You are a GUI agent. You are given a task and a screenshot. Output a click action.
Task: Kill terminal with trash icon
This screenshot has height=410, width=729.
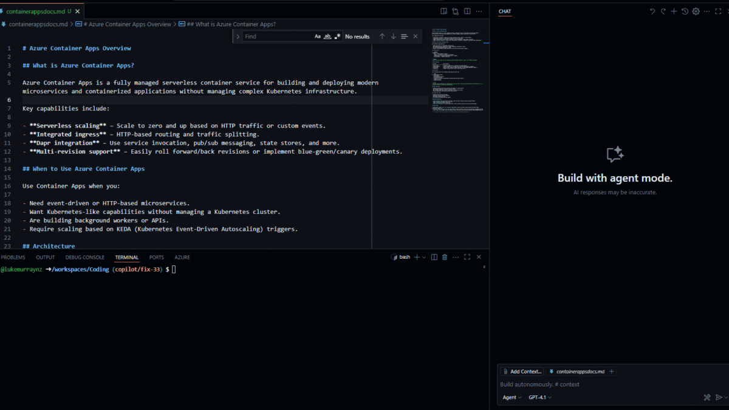[x=445, y=257]
